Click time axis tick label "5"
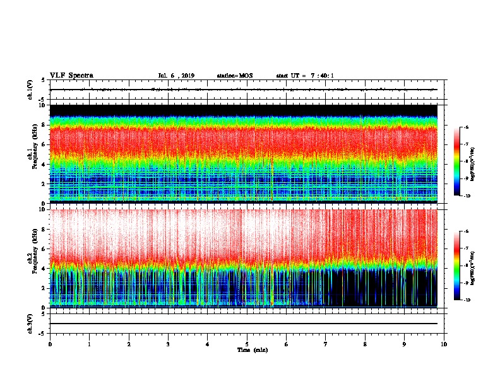This screenshot has height=386, width=500. click(x=247, y=344)
